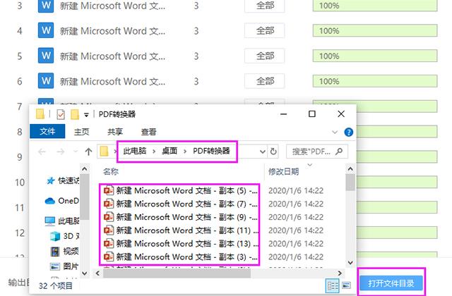Open the 文件 tab
Image resolution: width=452 pixels, height=296 pixels.
(47, 132)
